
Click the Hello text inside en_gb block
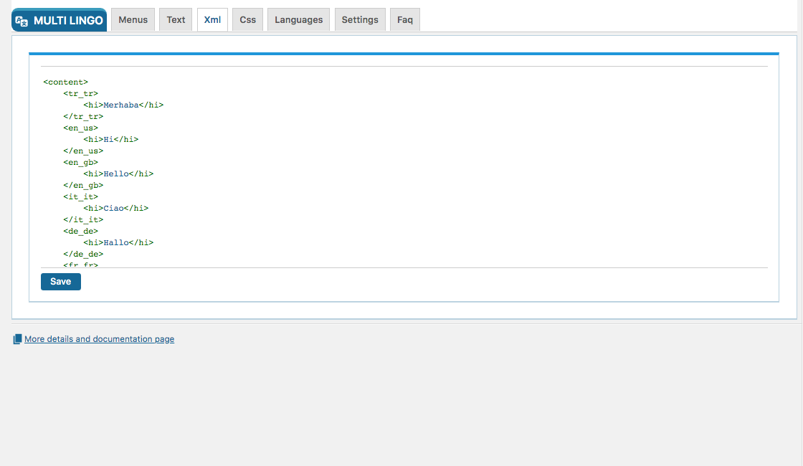click(x=116, y=173)
